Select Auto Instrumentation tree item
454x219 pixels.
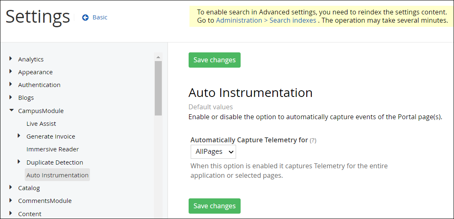[57, 175]
